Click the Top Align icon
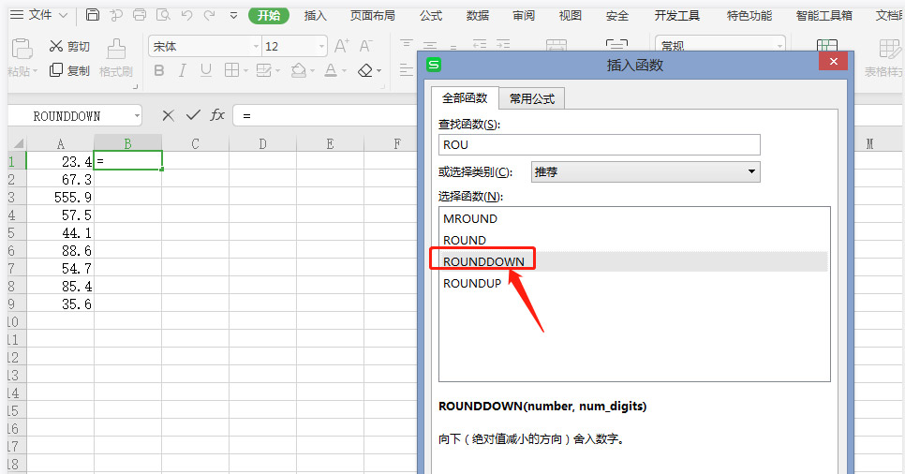905x474 pixels. click(407, 44)
